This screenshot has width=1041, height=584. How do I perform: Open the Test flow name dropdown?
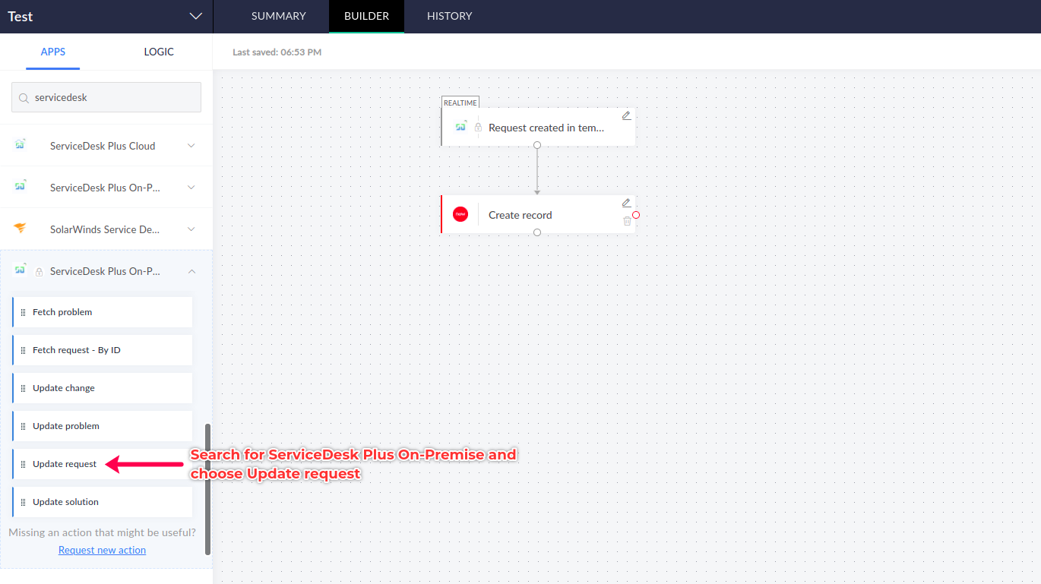tap(196, 17)
